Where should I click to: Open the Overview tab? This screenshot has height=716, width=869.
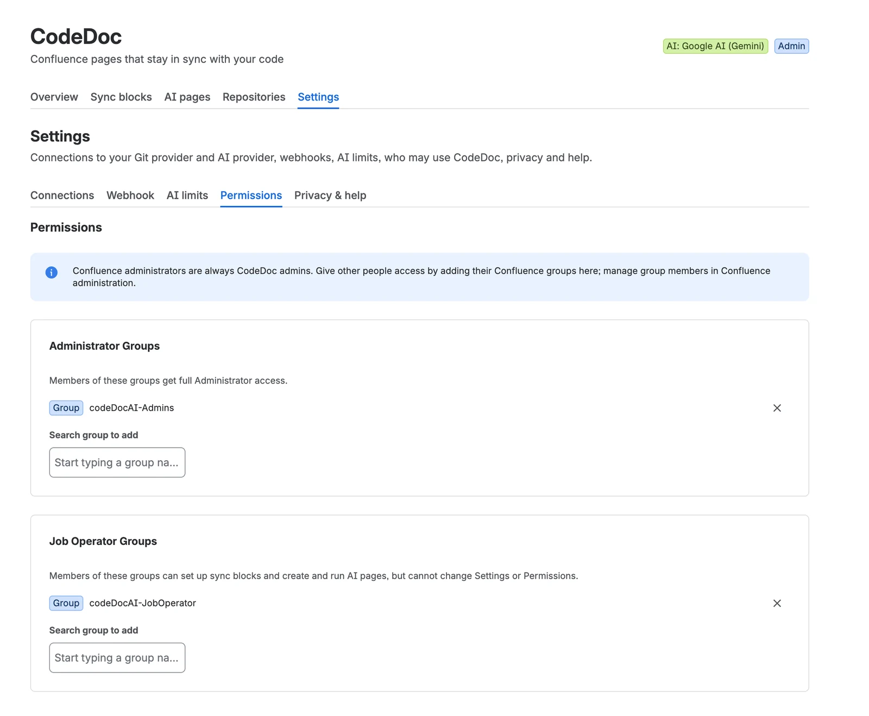pos(54,97)
